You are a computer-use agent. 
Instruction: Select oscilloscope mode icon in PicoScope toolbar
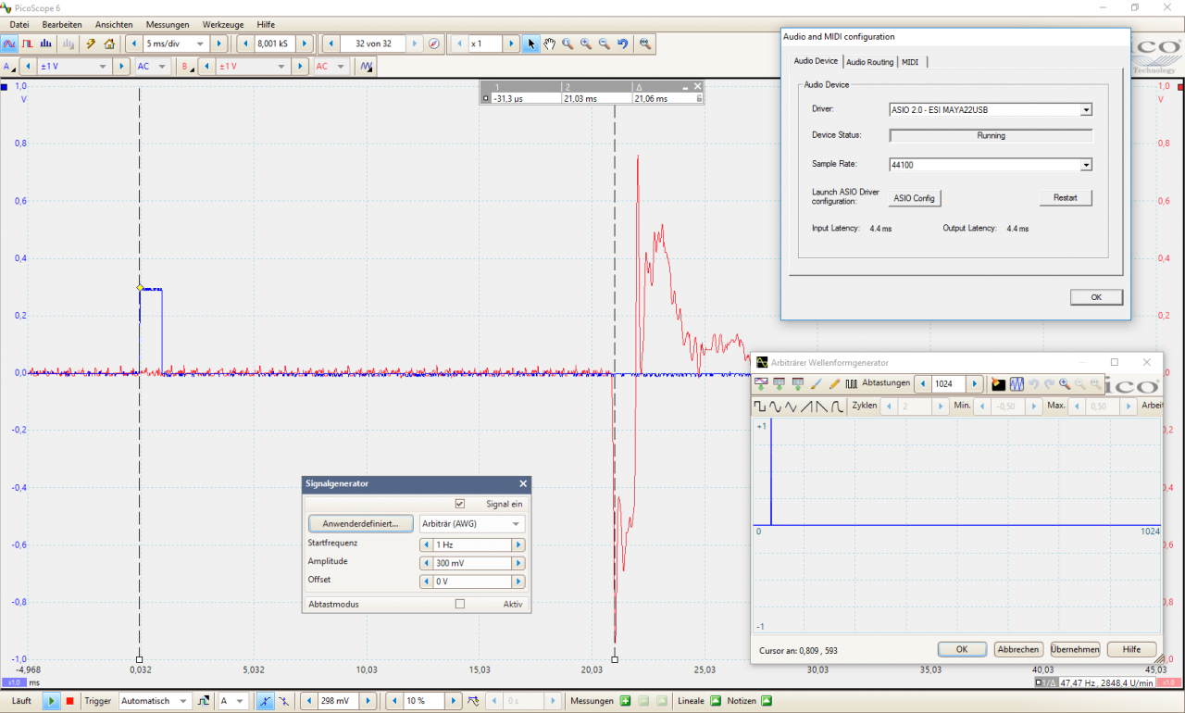point(9,44)
